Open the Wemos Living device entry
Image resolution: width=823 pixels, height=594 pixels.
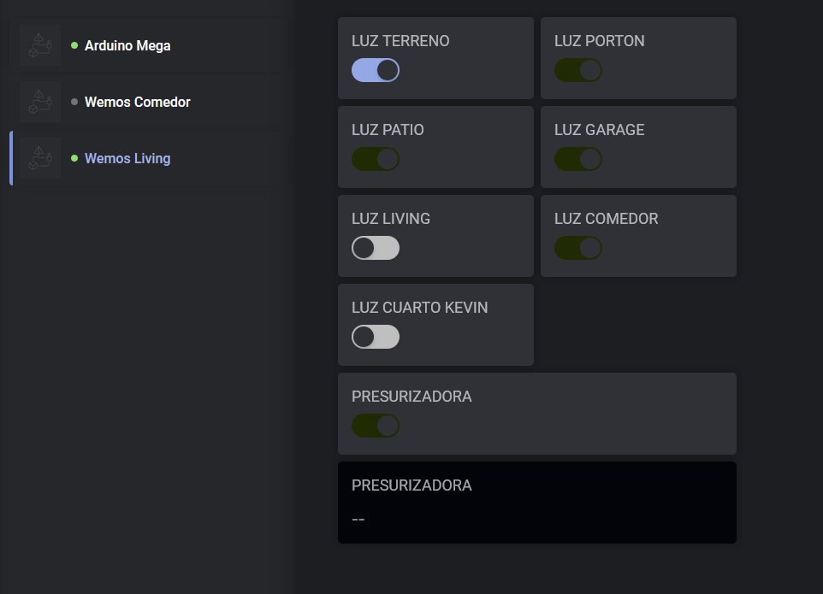pos(149,158)
